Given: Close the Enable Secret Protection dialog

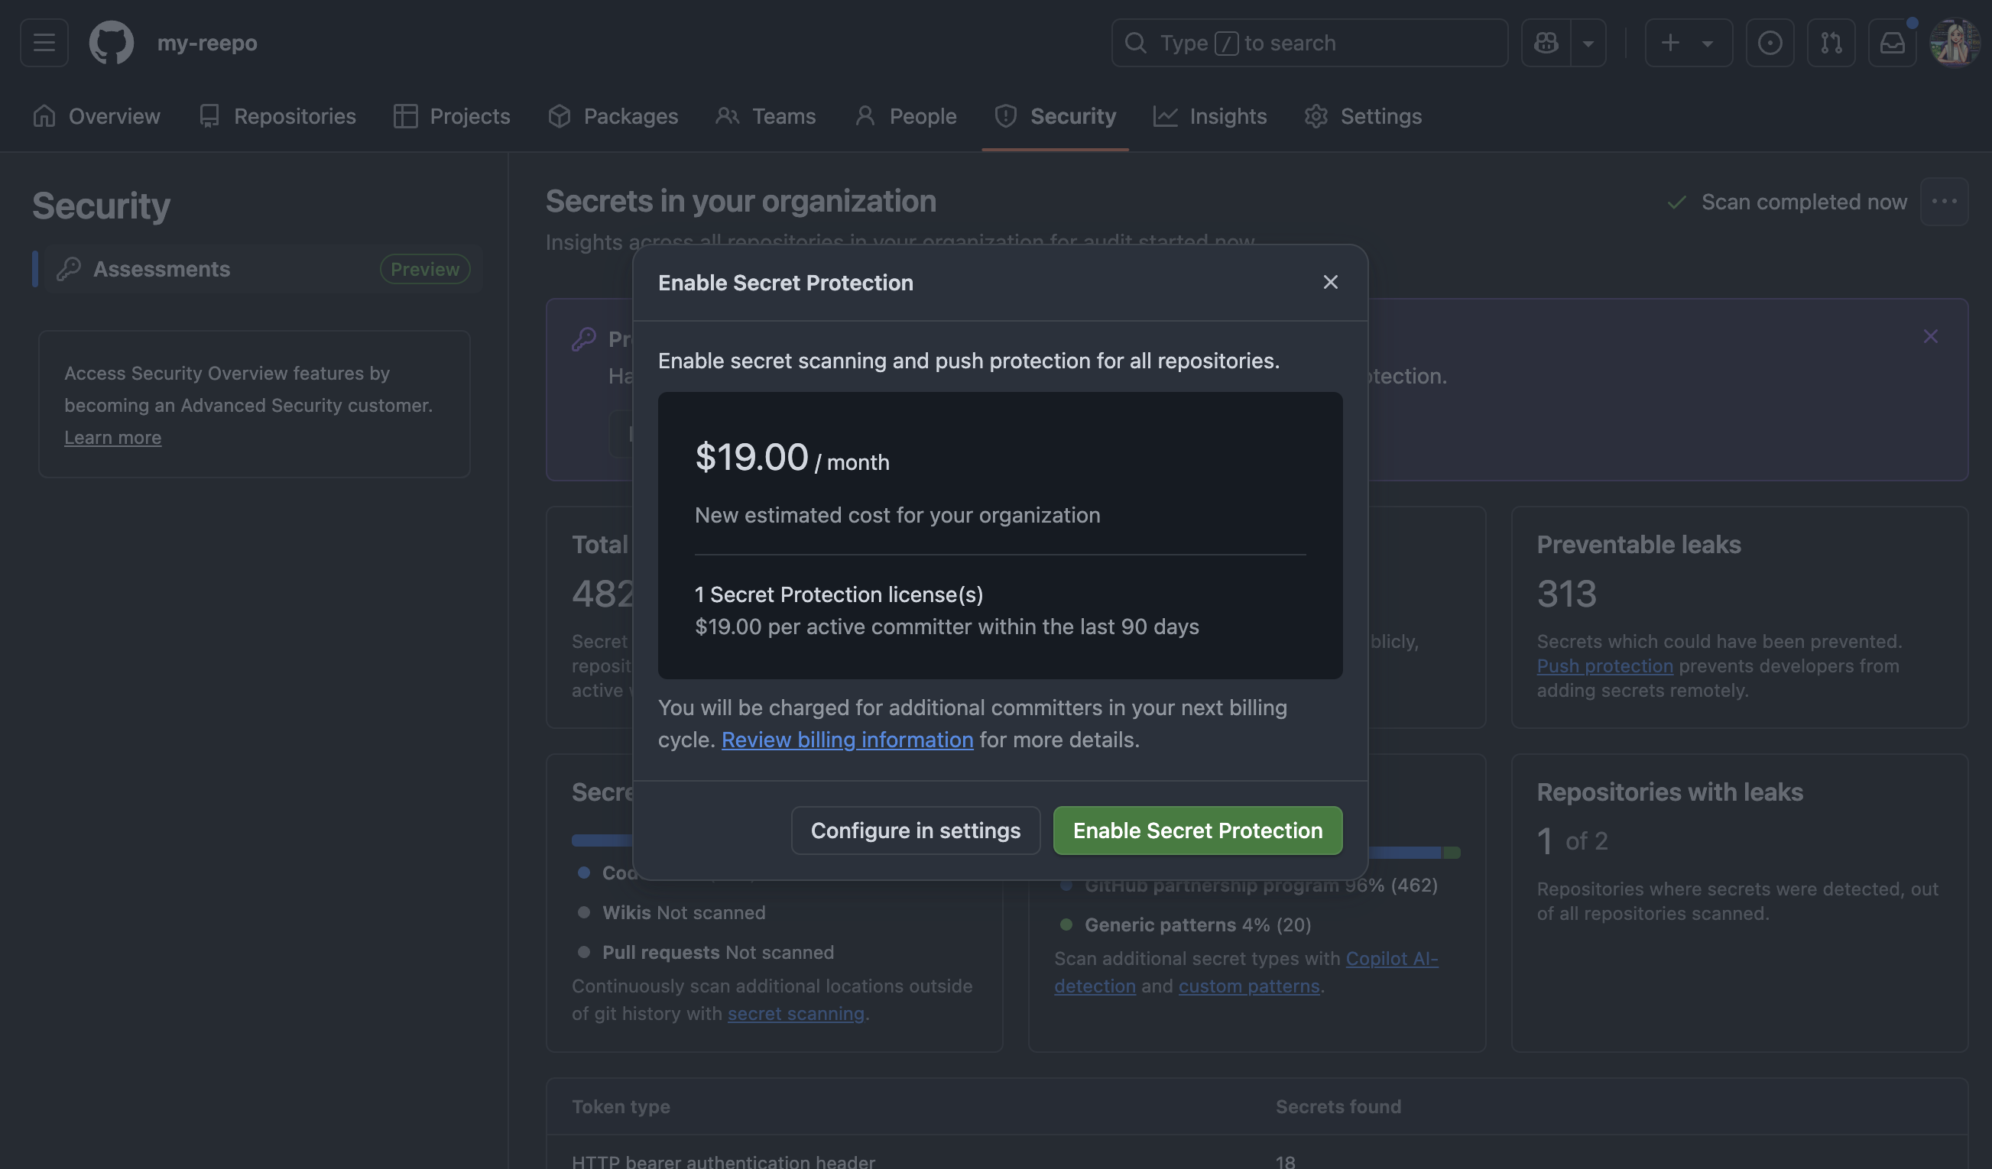Looking at the screenshot, I should pyautogui.click(x=1330, y=282).
